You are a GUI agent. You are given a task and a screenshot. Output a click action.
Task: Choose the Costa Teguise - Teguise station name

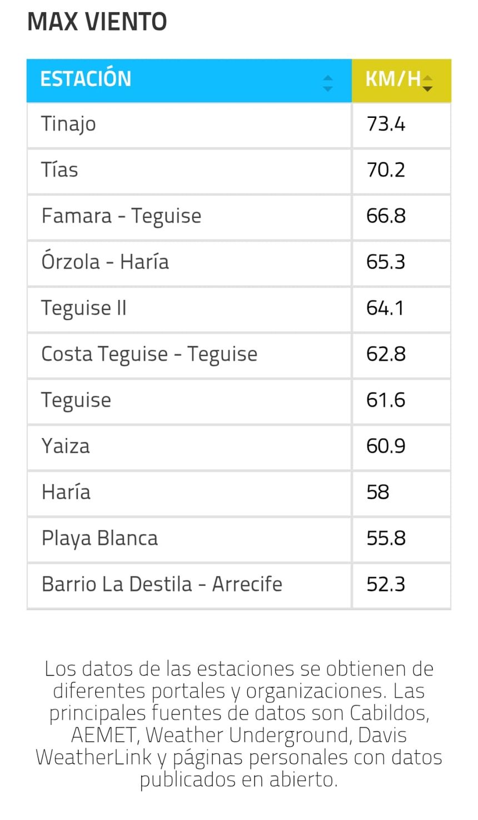coord(149,354)
